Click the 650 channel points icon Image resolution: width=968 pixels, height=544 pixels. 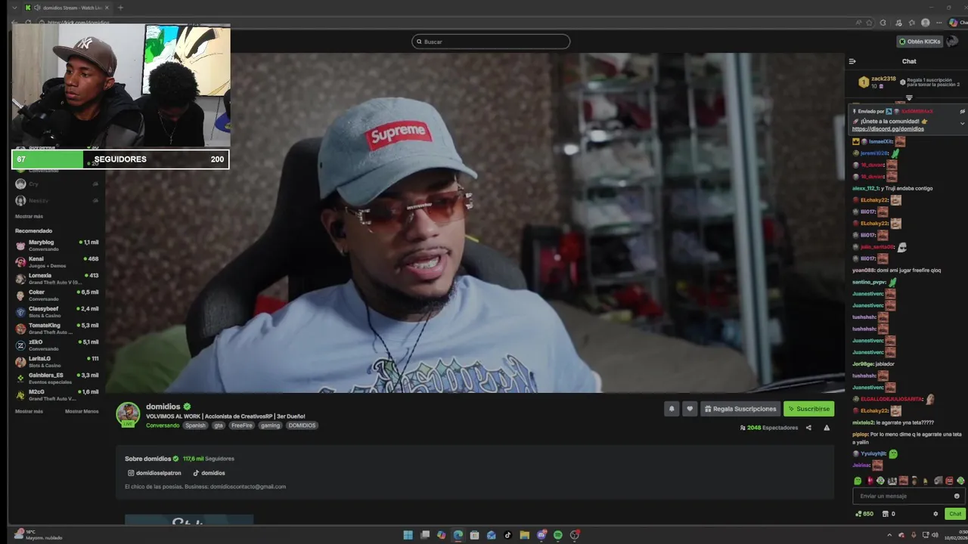click(864, 514)
